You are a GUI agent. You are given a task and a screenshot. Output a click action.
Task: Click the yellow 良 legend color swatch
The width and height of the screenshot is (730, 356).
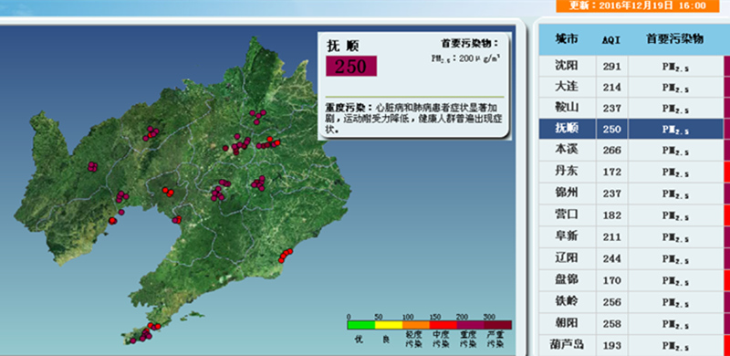tap(389, 325)
